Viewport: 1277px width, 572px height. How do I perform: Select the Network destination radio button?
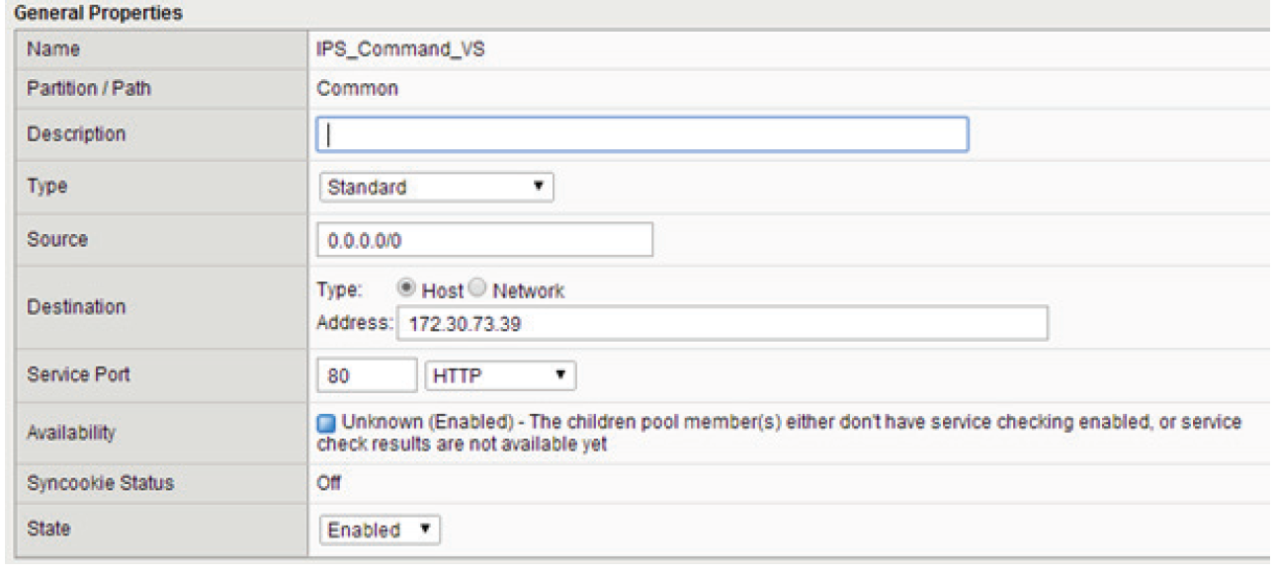tap(476, 290)
